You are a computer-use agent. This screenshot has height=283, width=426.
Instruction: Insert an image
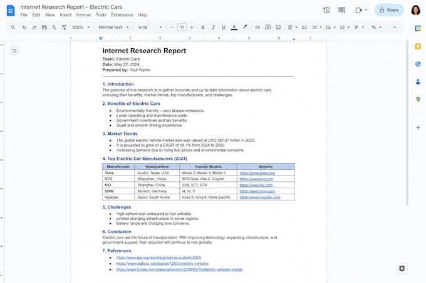tap(278, 27)
